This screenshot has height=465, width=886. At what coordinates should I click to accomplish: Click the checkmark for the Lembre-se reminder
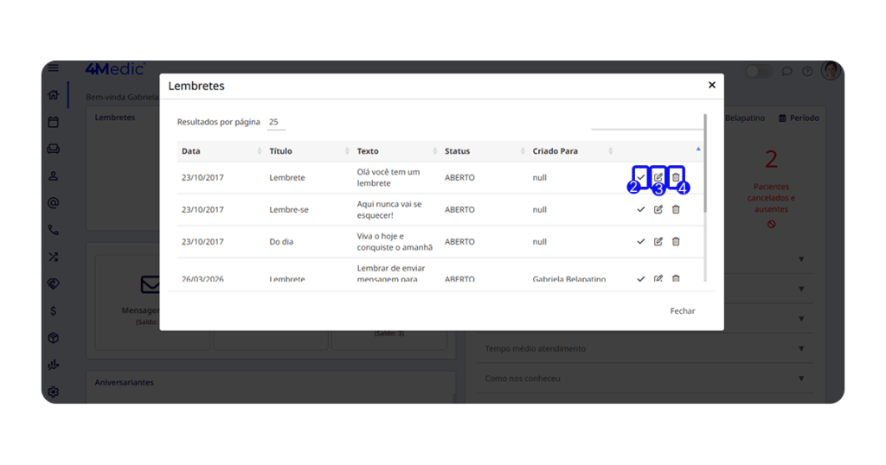point(640,209)
